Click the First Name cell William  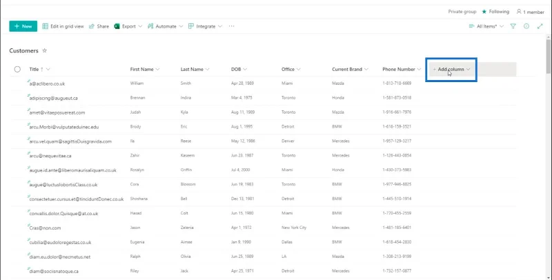[x=137, y=83]
